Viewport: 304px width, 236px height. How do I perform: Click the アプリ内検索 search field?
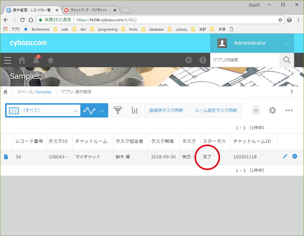point(245,60)
